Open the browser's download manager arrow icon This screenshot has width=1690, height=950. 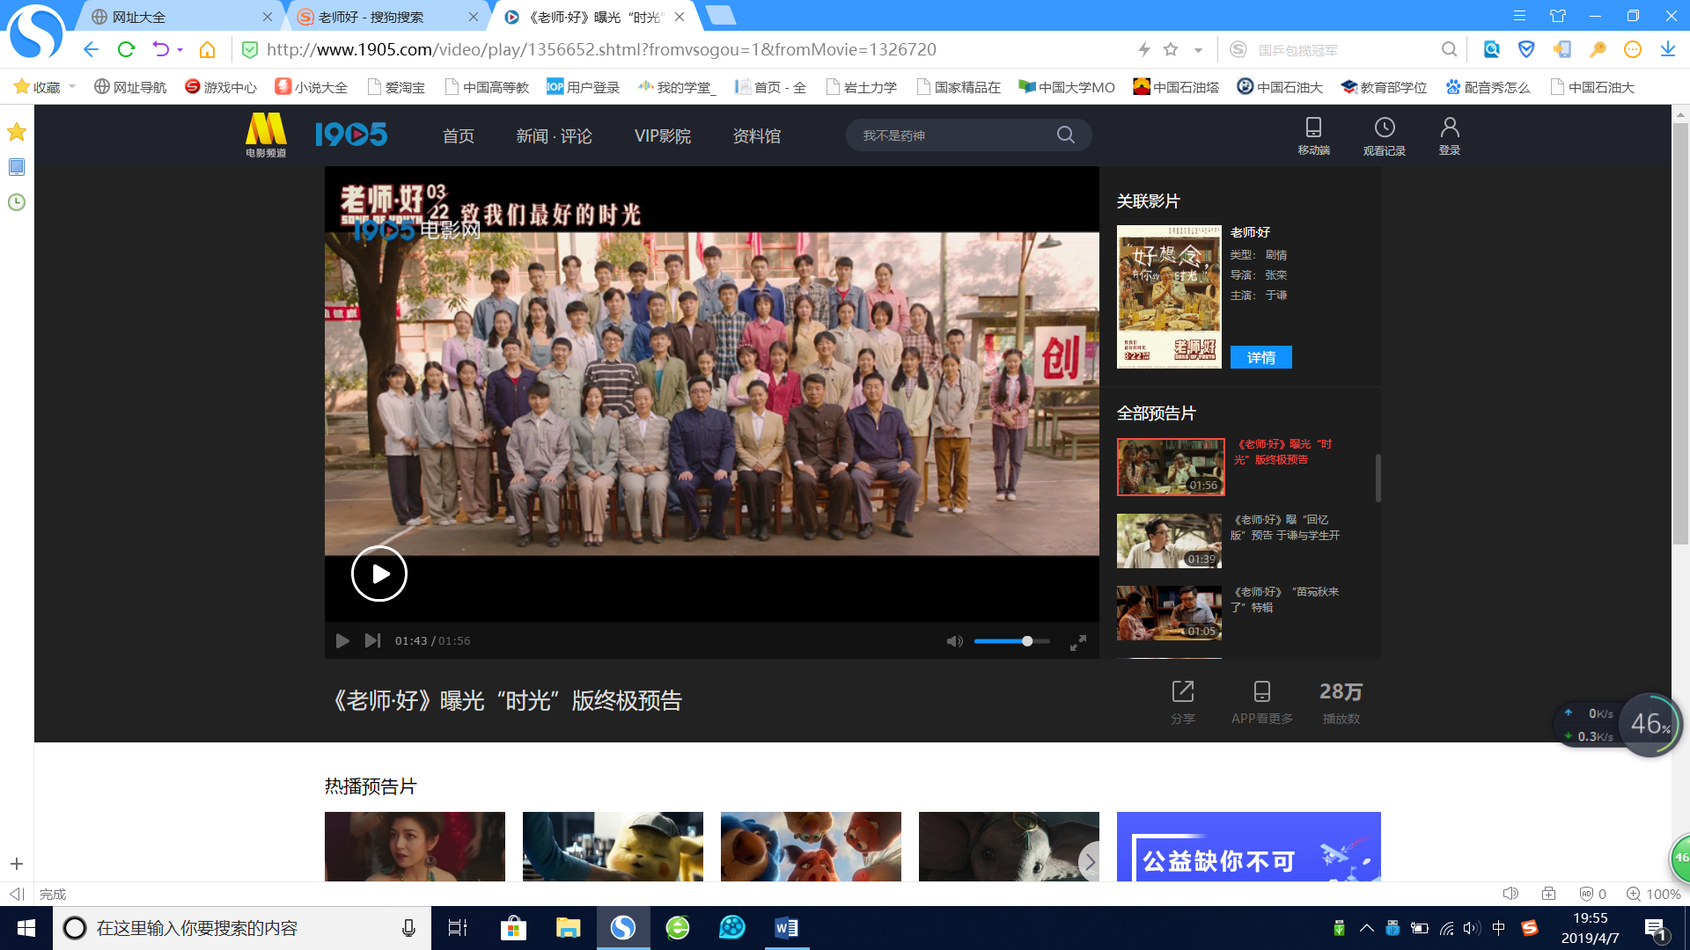1667,49
